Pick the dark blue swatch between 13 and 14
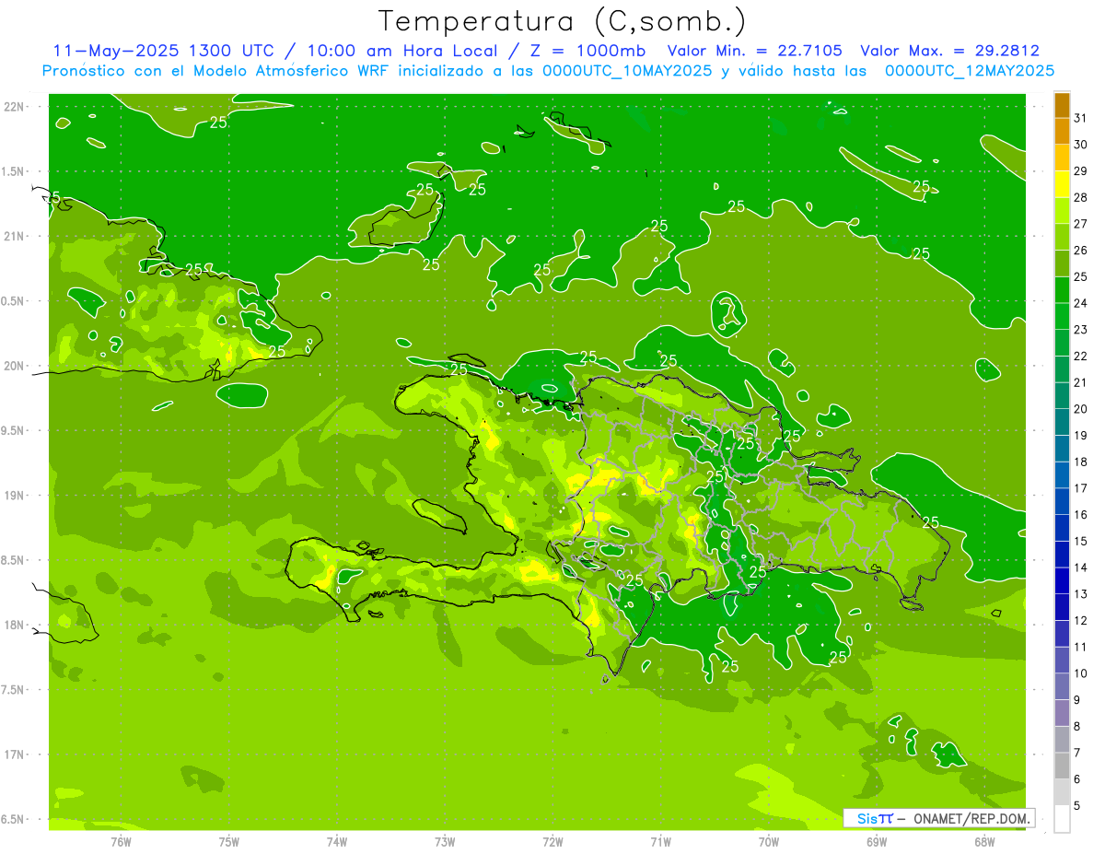This screenshot has width=1105, height=854. coord(1062,581)
